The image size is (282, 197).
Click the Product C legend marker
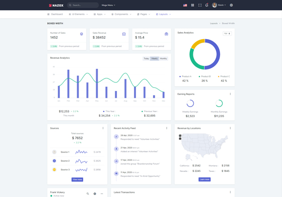coord(219,76)
